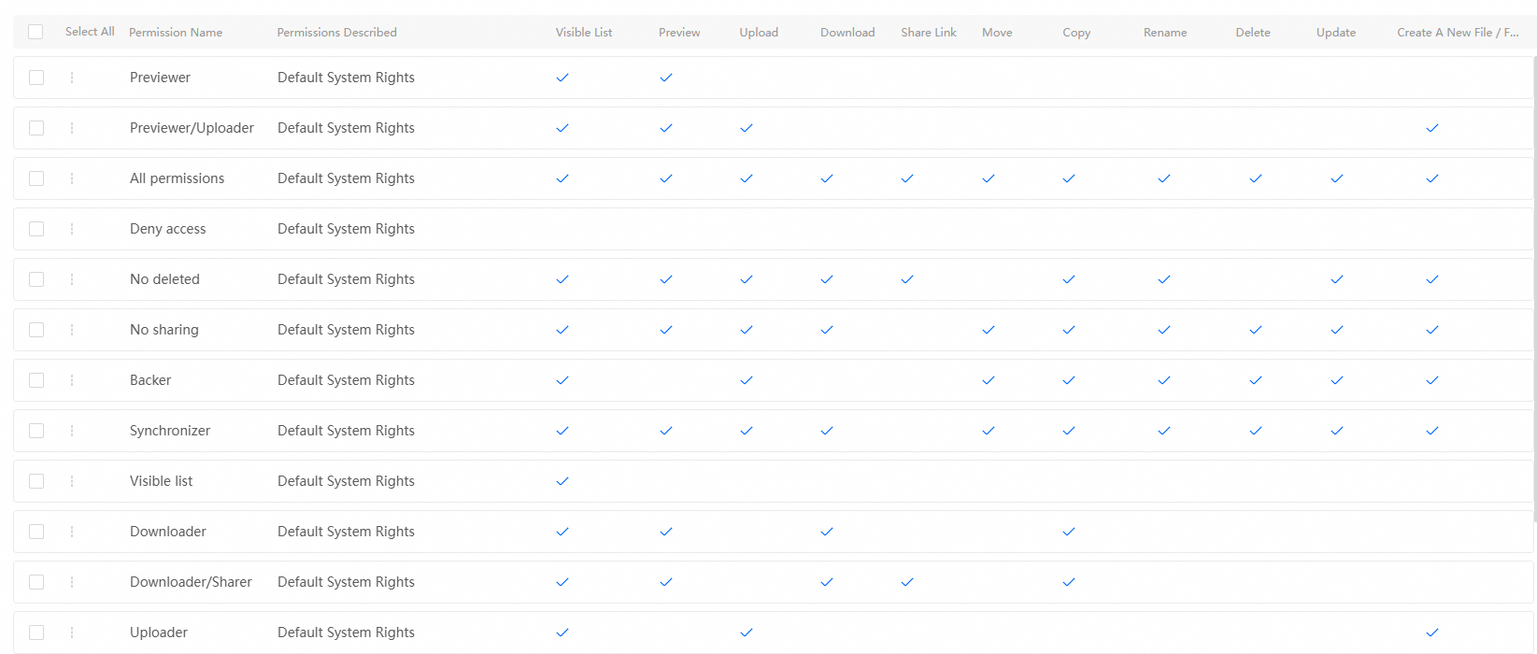
Task: Click No deleted's Update checkmark
Action: coord(1337,279)
